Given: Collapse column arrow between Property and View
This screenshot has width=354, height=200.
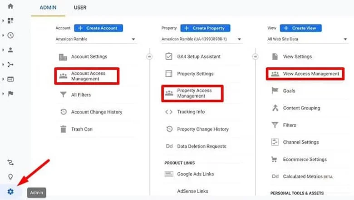Looking at the screenshot, I should tap(255, 56).
